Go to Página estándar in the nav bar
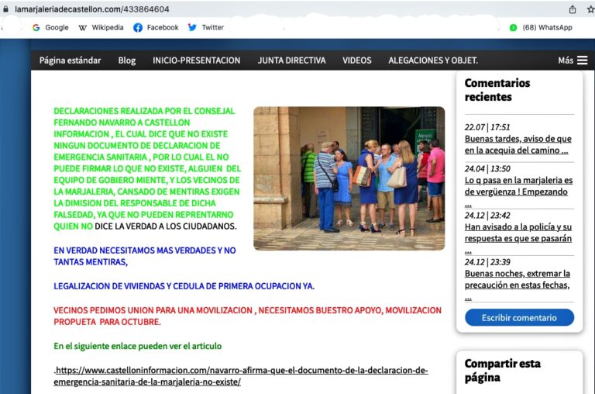595x394 pixels. (70, 60)
